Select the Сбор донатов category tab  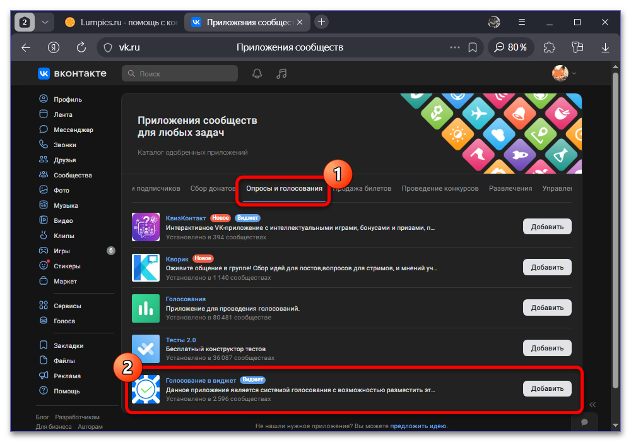(213, 188)
